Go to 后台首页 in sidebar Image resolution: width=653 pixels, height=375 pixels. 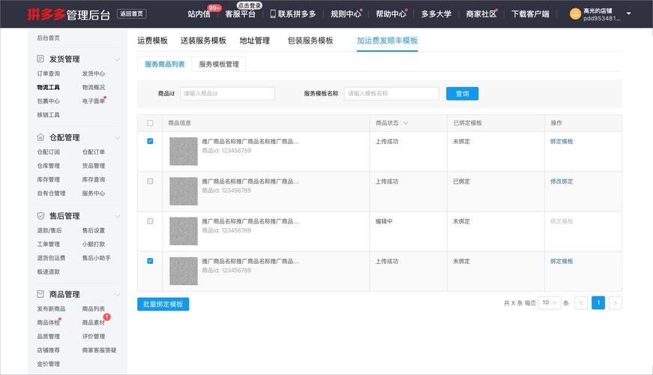[48, 37]
